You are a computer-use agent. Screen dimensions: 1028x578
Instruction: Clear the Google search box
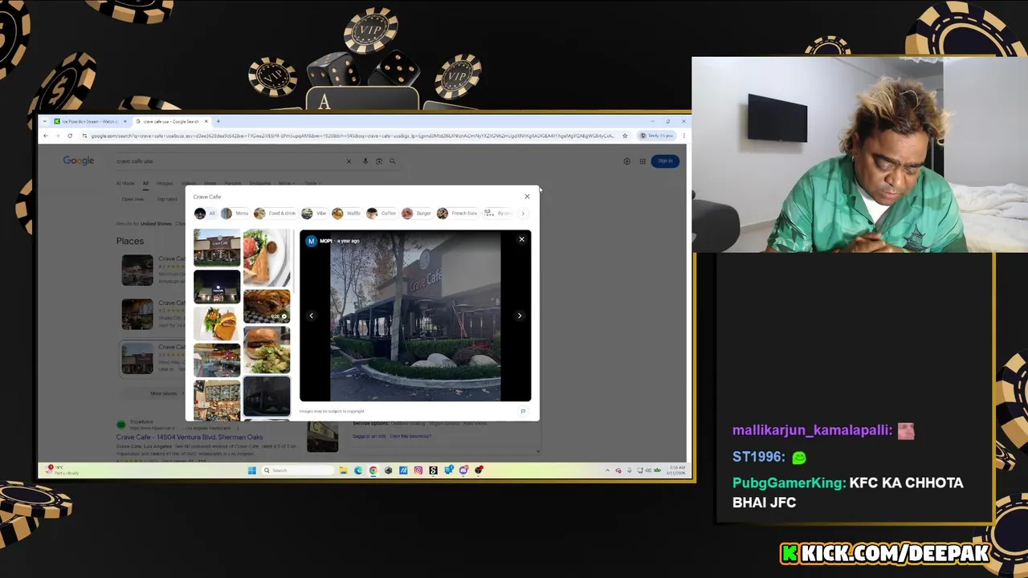point(349,161)
